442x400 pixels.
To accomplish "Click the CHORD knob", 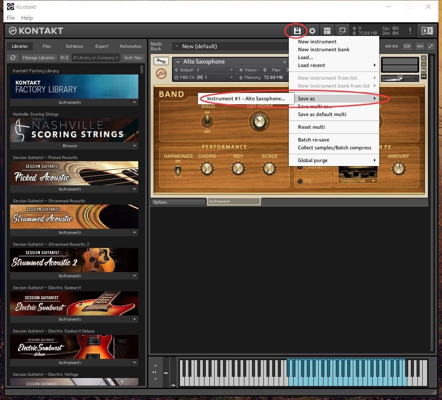I will (207, 169).
